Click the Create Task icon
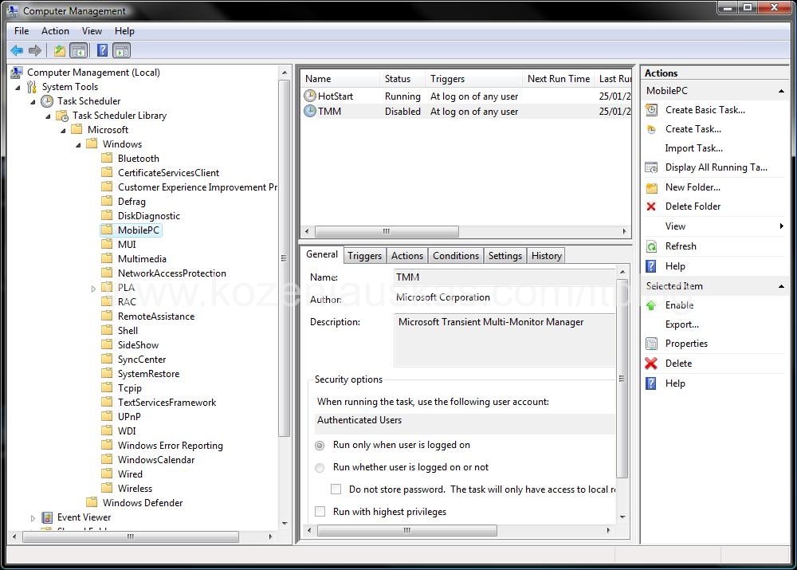 tap(651, 129)
